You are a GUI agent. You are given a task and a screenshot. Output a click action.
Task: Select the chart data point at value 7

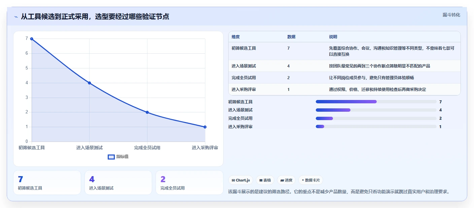(x=32, y=39)
